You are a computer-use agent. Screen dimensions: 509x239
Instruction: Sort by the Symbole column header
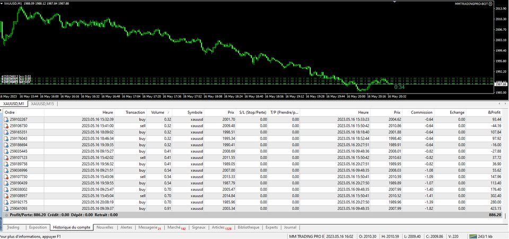(x=188, y=113)
